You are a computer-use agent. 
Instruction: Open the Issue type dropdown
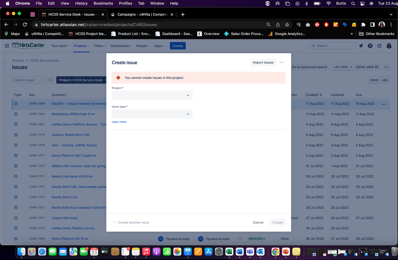tap(152, 114)
